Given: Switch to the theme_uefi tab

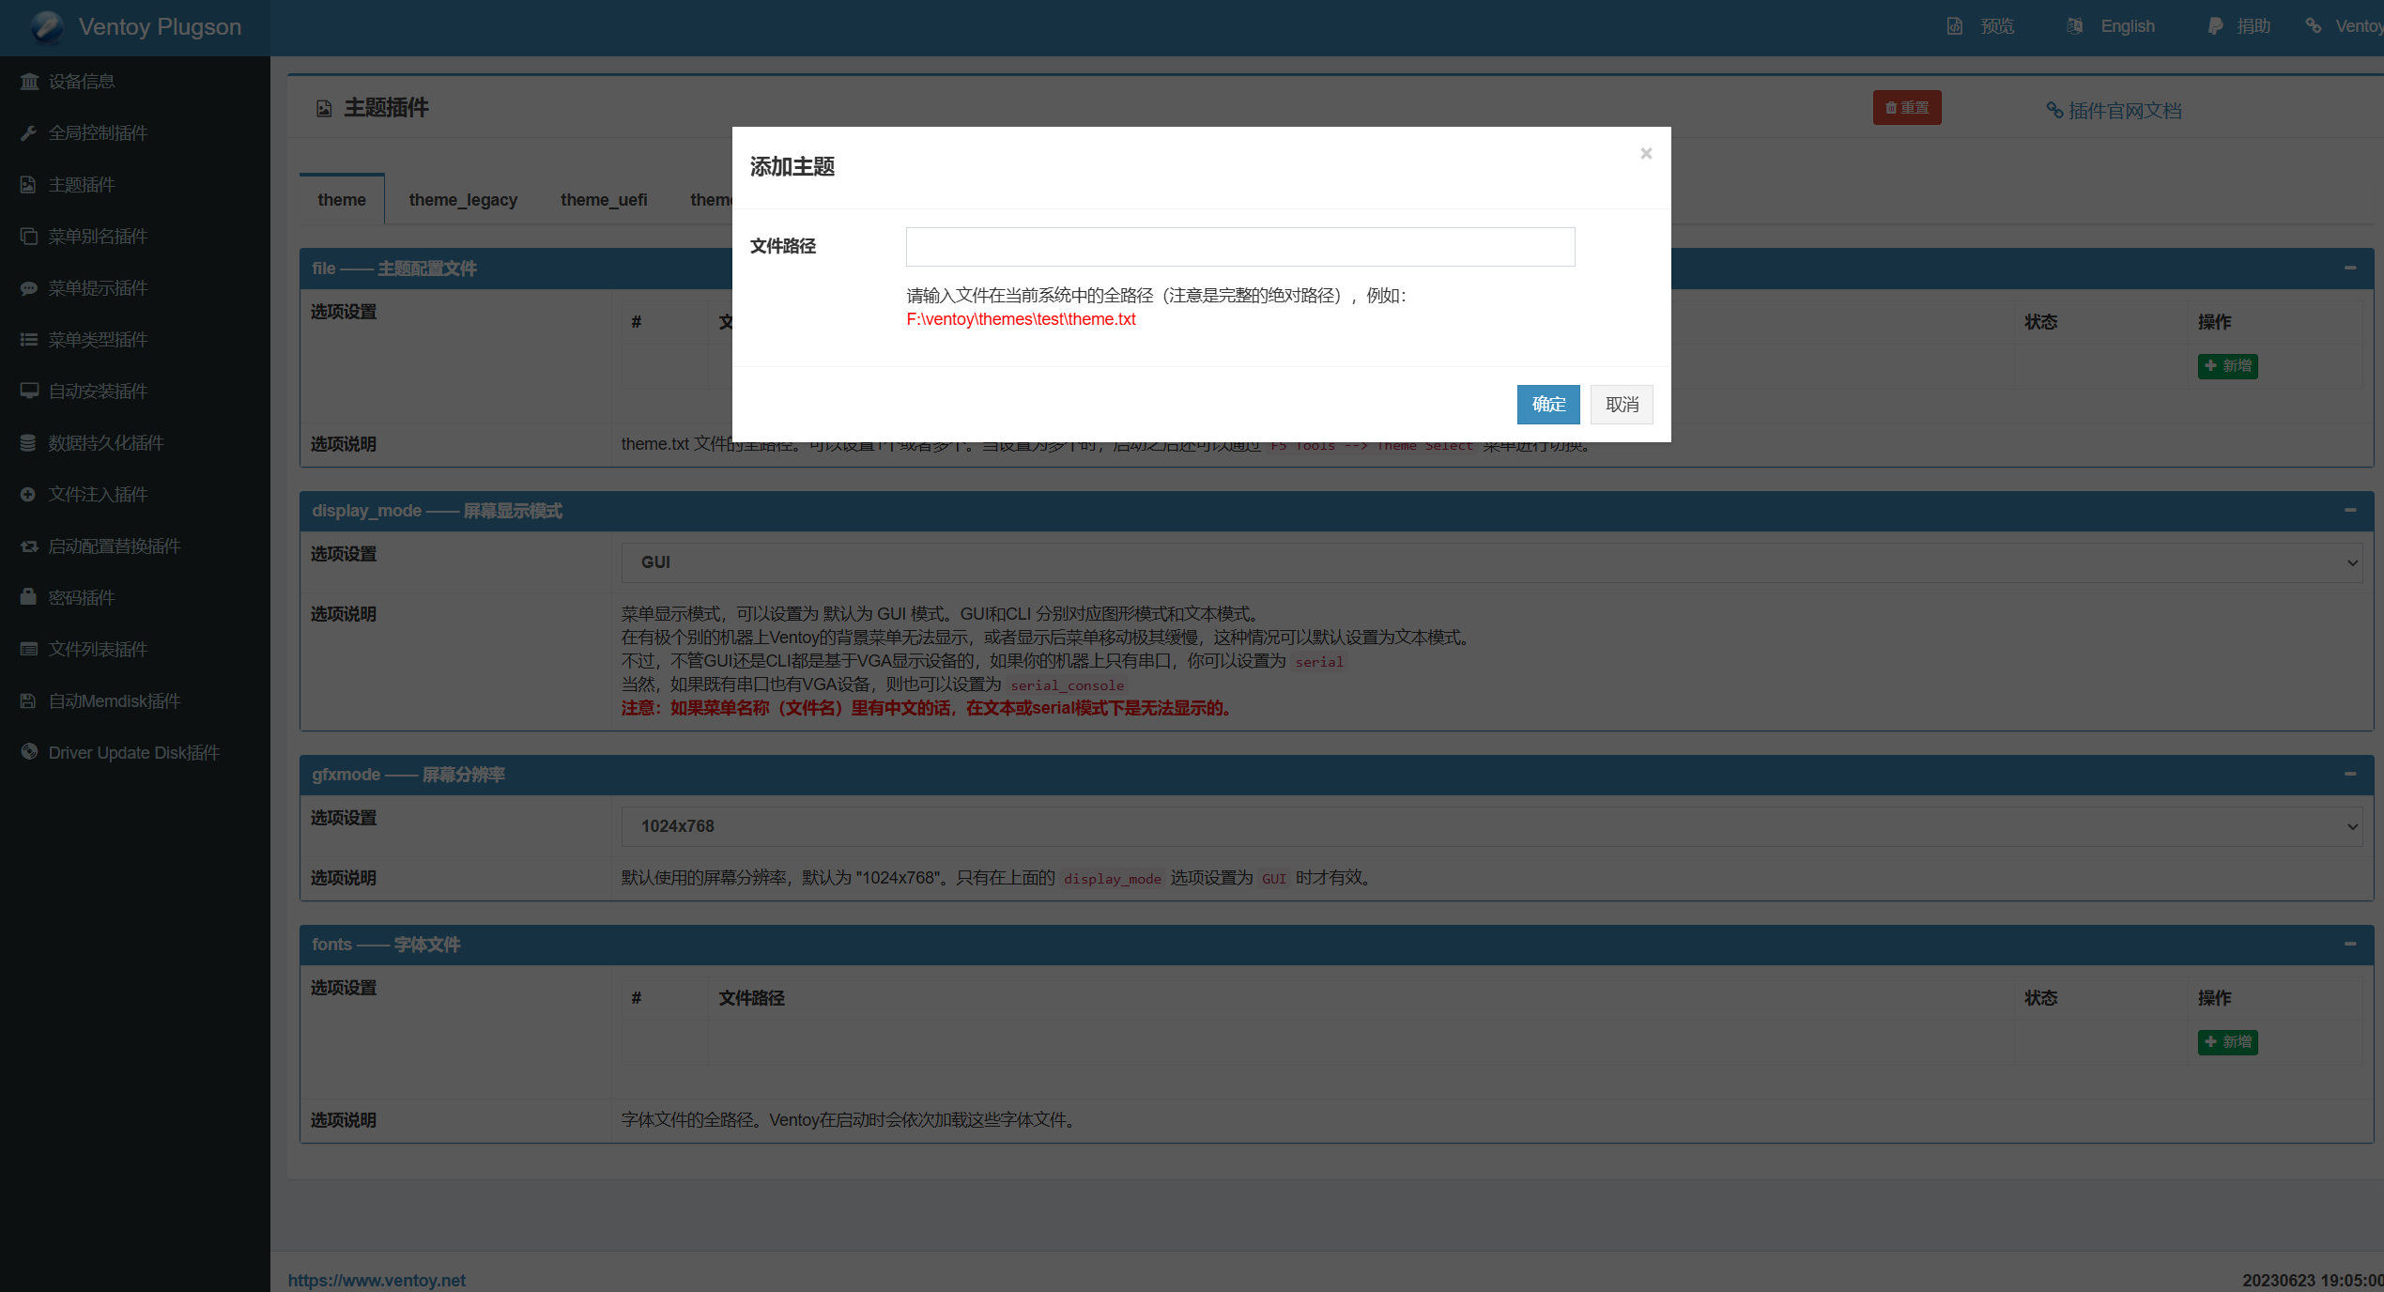Looking at the screenshot, I should point(604,200).
